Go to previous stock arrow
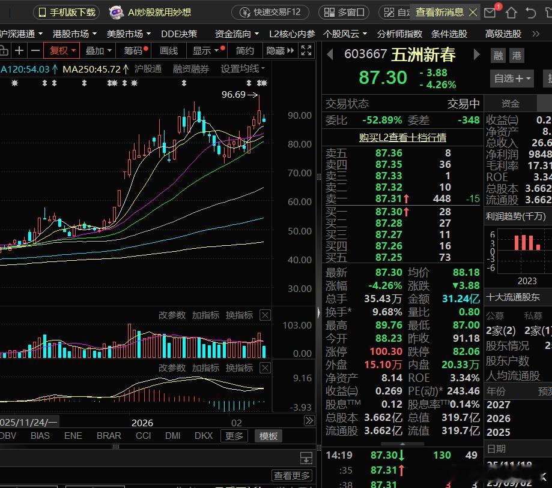Viewport: 552px width, 488px height. [x=330, y=55]
